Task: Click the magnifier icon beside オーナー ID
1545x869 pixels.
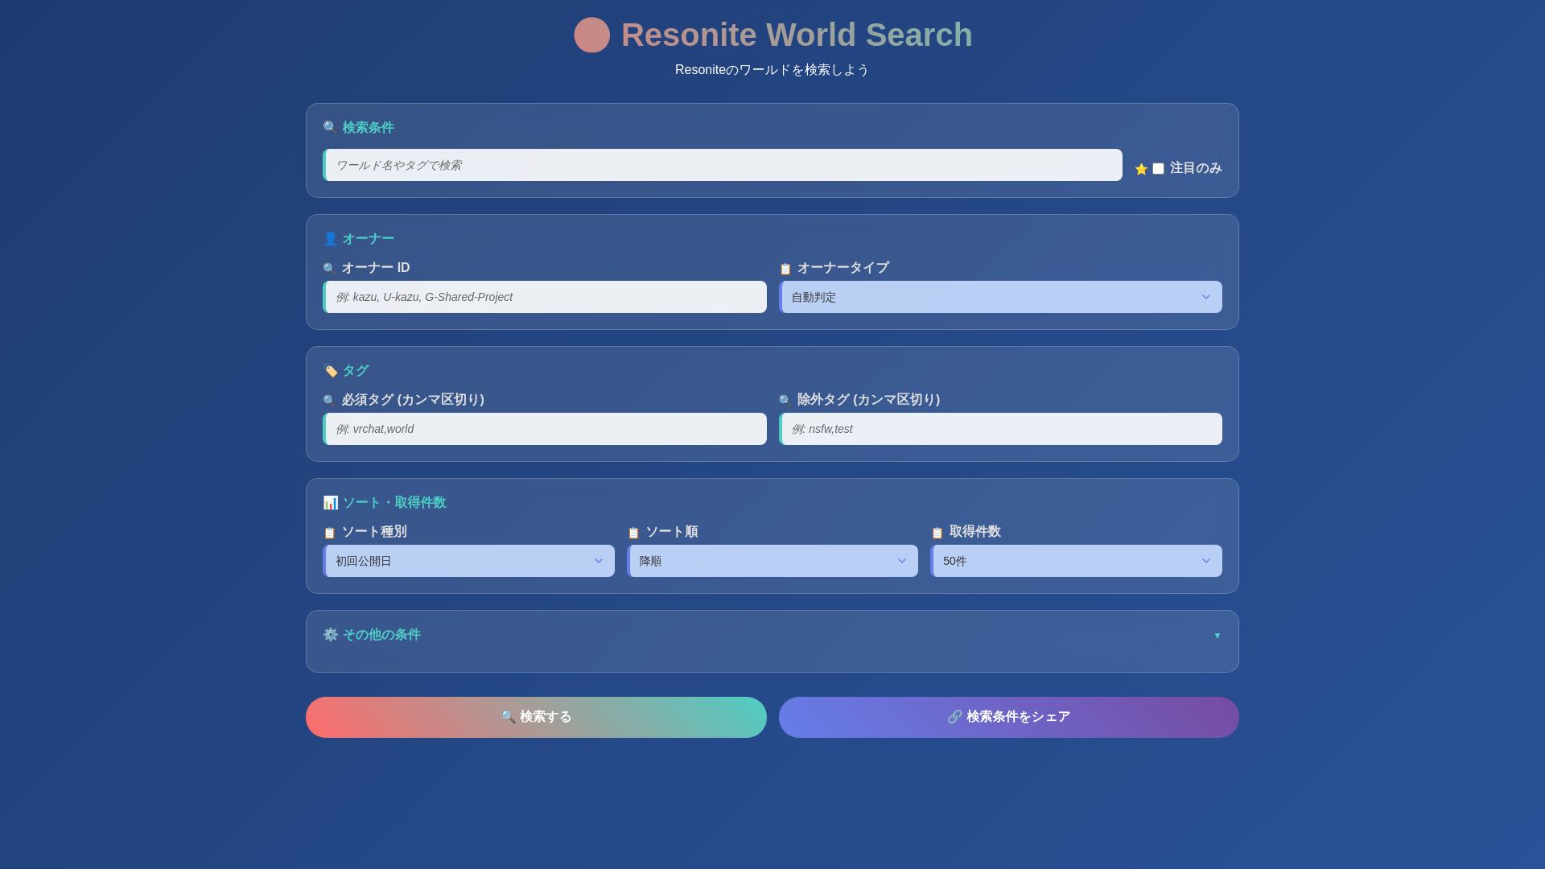Action: 329,269
